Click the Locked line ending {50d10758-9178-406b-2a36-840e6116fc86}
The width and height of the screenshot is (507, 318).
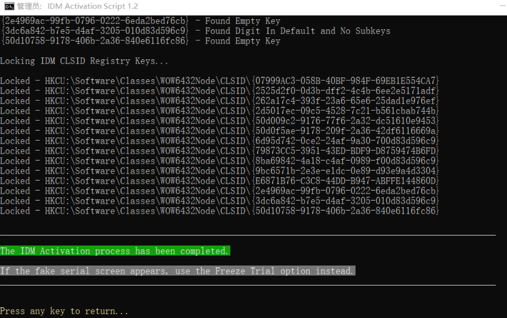(220, 211)
